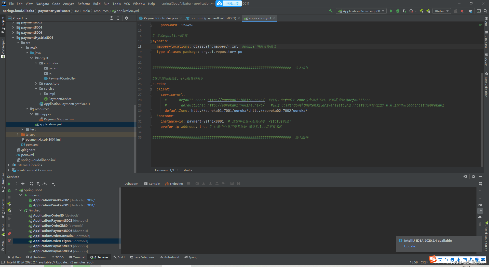Click the Build project hammer icon
This screenshot has height=267, width=489.
click(331, 11)
